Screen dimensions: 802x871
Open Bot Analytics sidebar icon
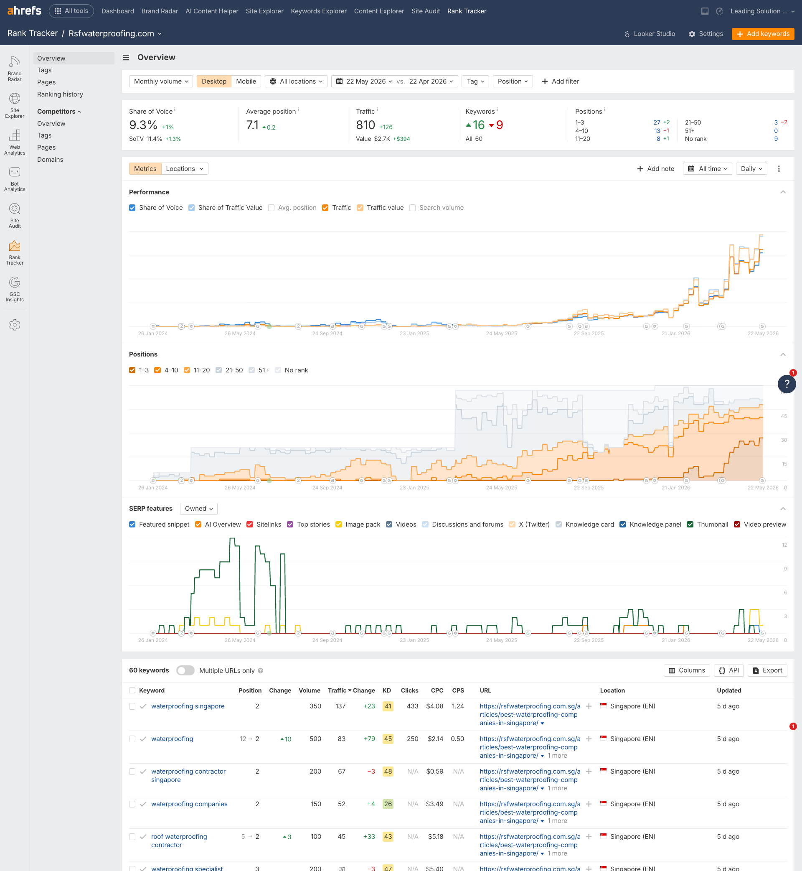15,179
